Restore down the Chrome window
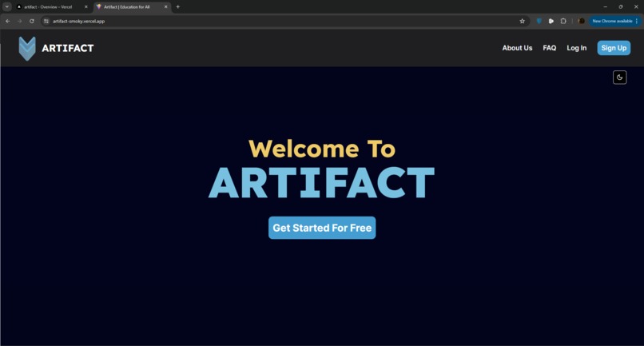 tap(621, 7)
